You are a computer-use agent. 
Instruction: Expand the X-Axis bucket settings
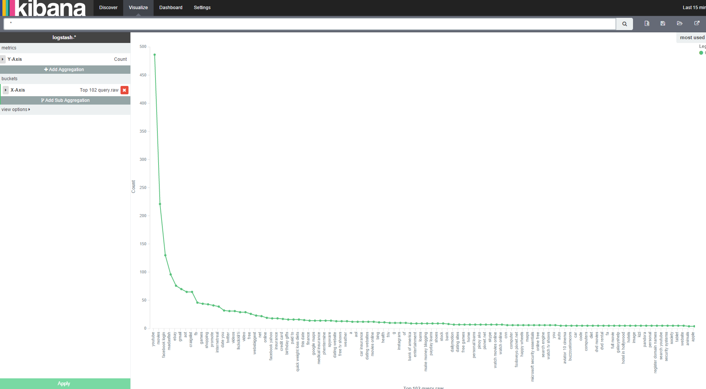tap(5, 90)
